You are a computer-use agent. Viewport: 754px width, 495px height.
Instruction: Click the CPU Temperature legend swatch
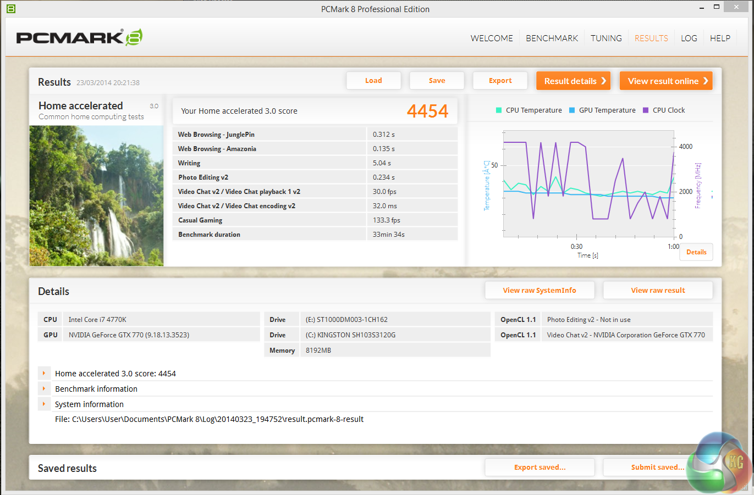coord(499,110)
